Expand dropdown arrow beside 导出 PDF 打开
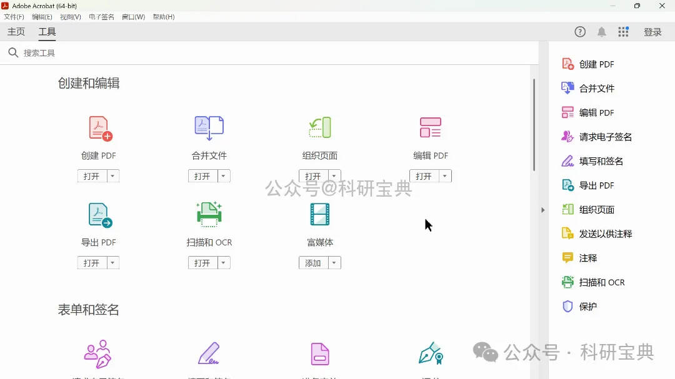This screenshot has width=675, height=379. coord(112,263)
